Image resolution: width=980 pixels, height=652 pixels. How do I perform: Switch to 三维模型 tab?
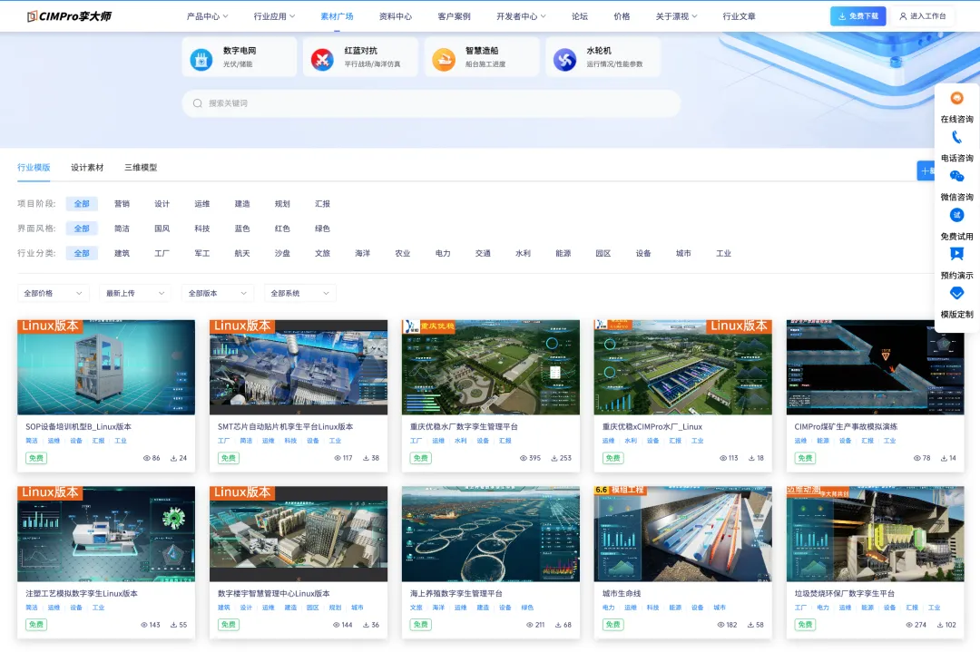click(x=141, y=168)
